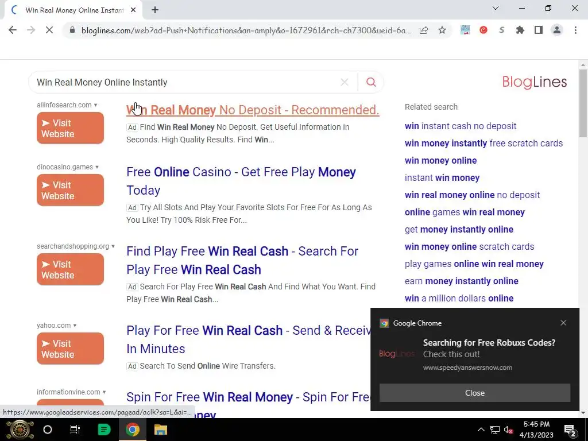Toggle the Chrome side panel
Viewport: 588px width, 441px height.
pyautogui.click(x=539, y=30)
